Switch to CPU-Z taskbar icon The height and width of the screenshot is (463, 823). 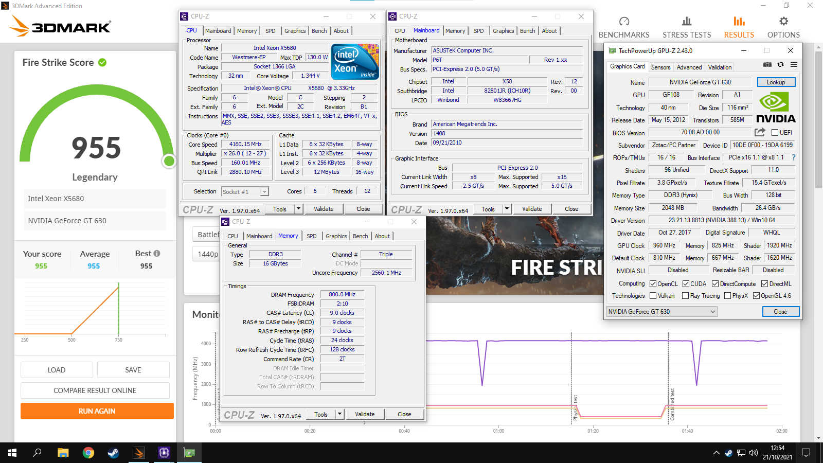[164, 453]
